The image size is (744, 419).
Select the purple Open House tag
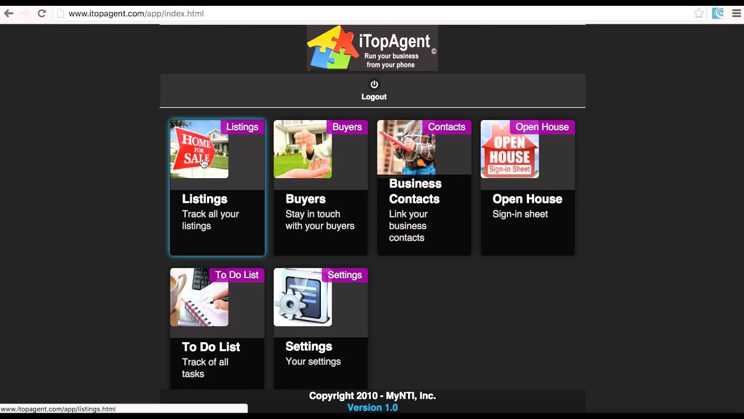[542, 127]
